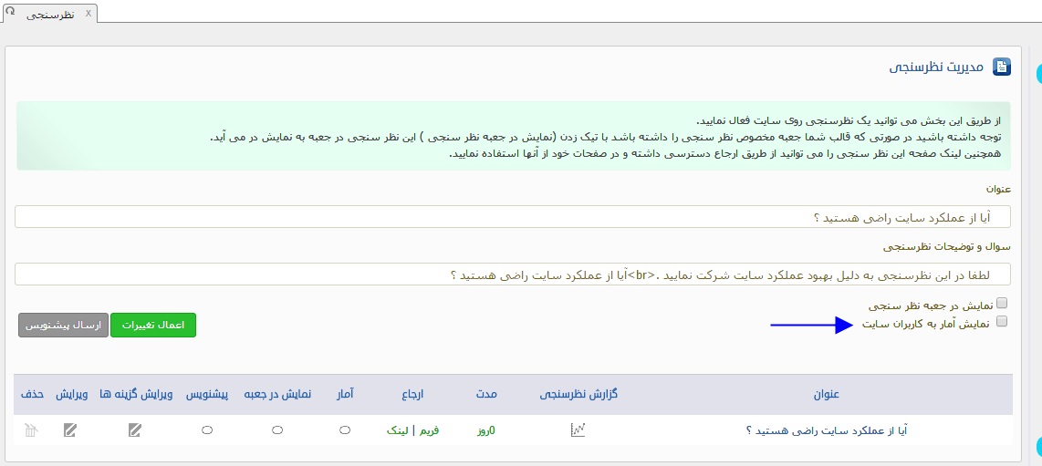Screen dimensions: 1042x466
Task: Close the نظرسنجی tab with its X
Action: coord(88,14)
